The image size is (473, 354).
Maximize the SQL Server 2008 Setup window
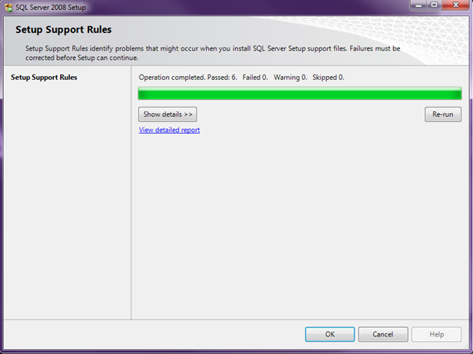(x=434, y=5)
